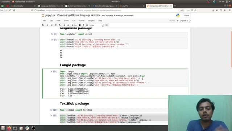
Task: Open the cell type dropdown showing Code
Action: click(x=96, y=25)
